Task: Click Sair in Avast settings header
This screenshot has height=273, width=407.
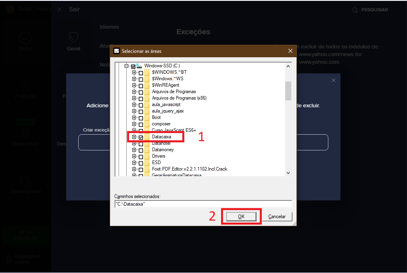Action: [75, 9]
